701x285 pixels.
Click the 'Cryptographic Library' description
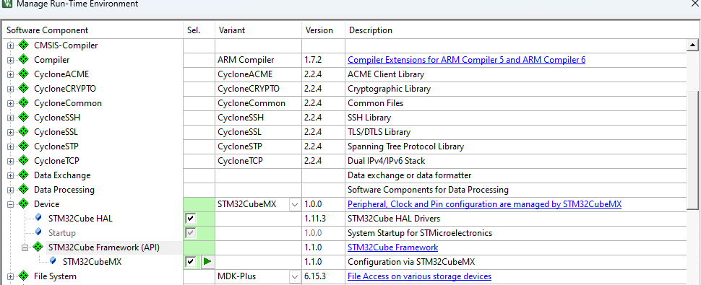(389, 89)
